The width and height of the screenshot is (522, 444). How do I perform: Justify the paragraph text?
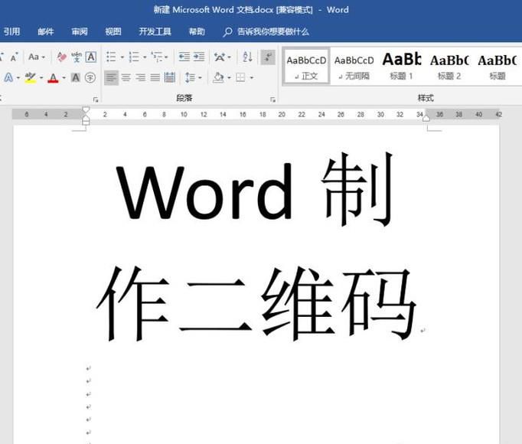[x=155, y=78]
